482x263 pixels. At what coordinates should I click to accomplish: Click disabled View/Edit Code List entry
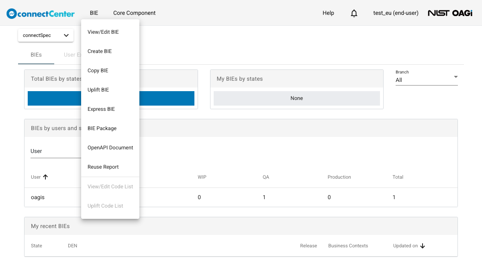[x=110, y=187]
